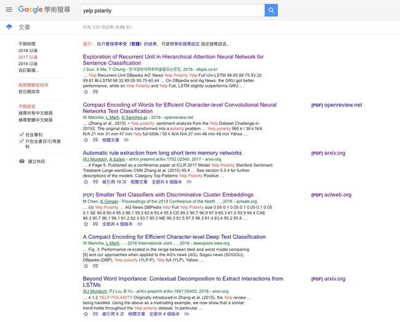Save 'Automatic rule extraction' result with star
This screenshot has height=322, width=400.
click(x=86, y=182)
